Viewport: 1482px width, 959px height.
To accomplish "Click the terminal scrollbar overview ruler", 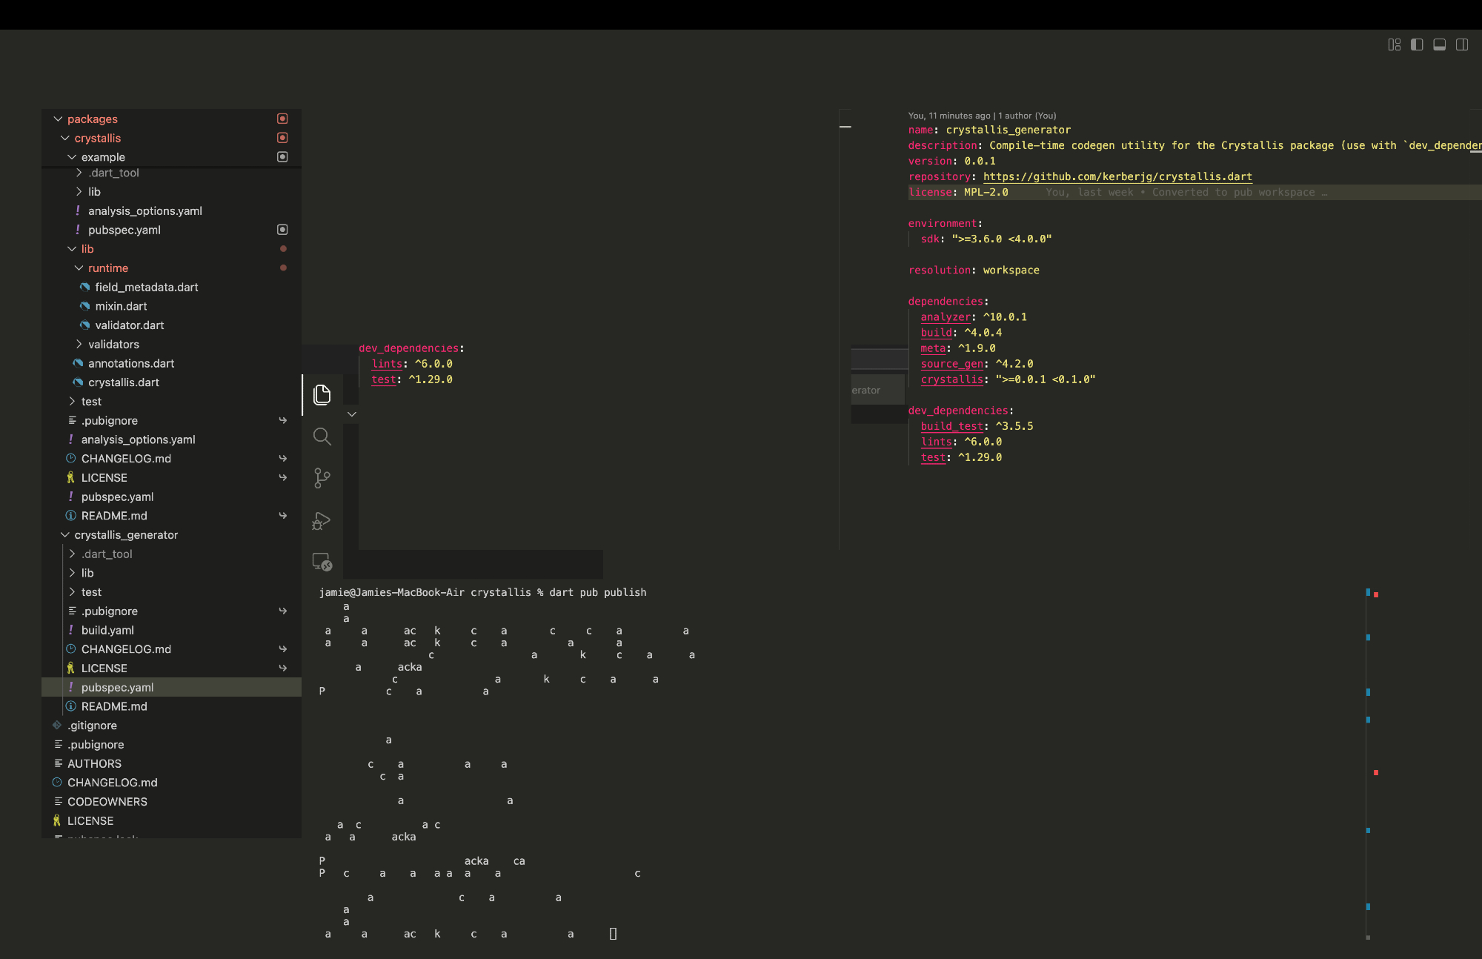I will pyautogui.click(x=1372, y=763).
